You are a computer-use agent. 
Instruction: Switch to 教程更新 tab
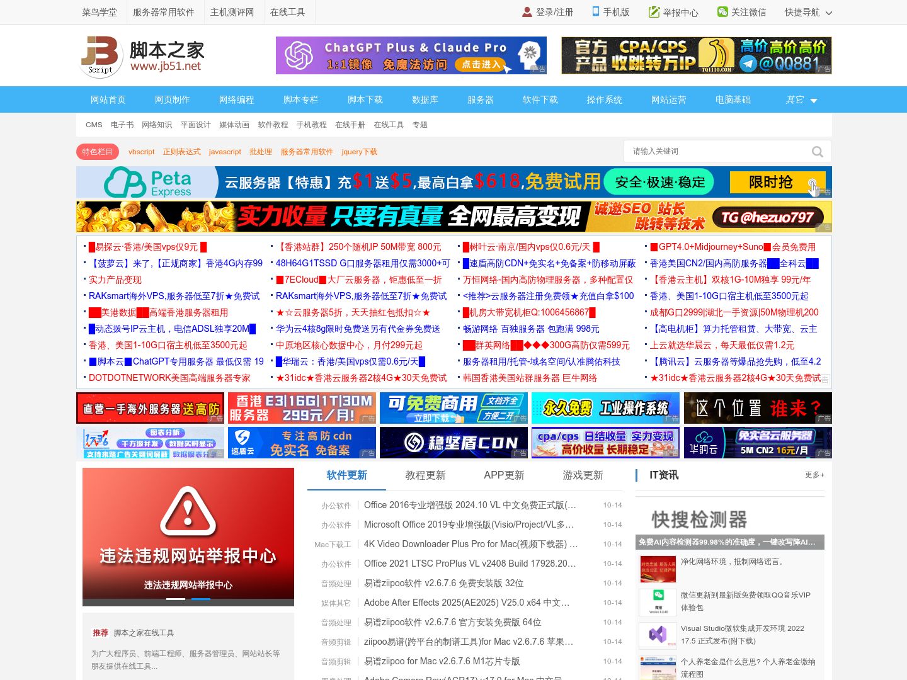[x=425, y=475]
